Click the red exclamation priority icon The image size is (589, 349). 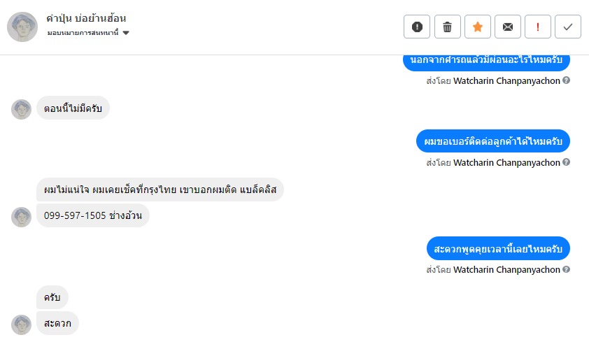(538, 27)
